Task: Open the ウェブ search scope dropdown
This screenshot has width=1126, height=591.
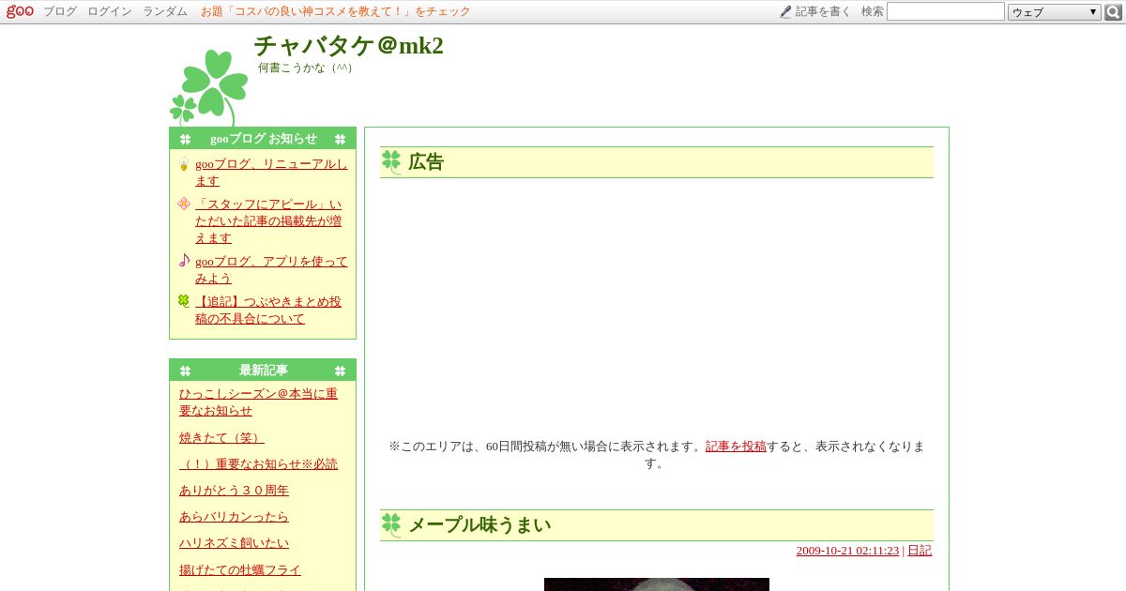Action: click(1055, 12)
